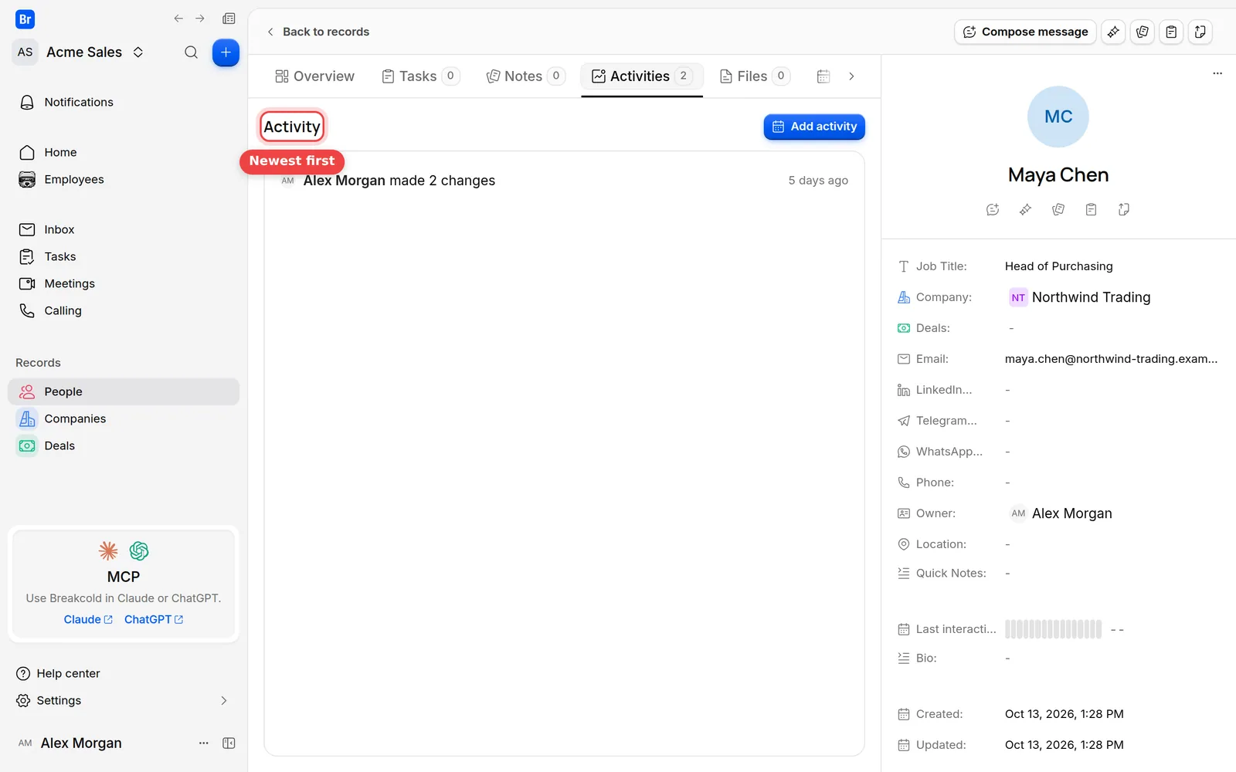Switch to the Overview tab
1236x772 pixels.
point(314,76)
